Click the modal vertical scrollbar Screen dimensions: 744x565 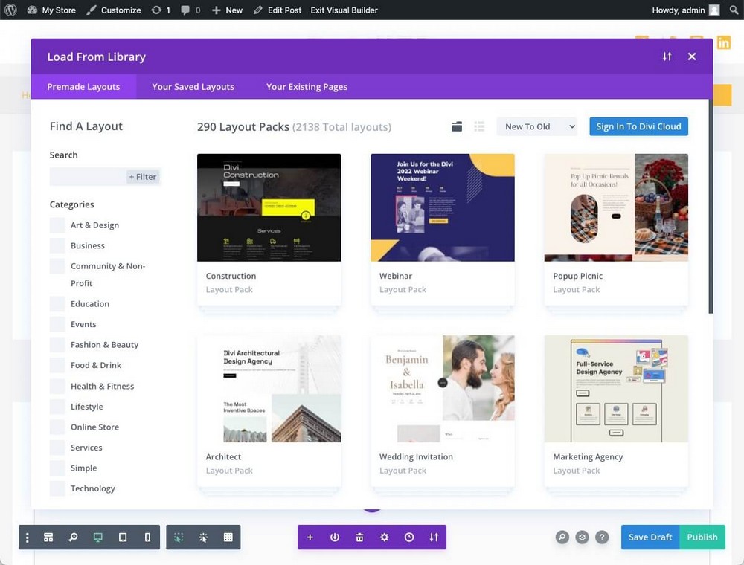711,206
